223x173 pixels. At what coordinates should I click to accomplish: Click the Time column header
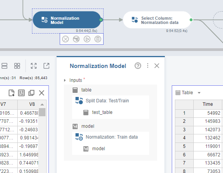tap(208, 104)
